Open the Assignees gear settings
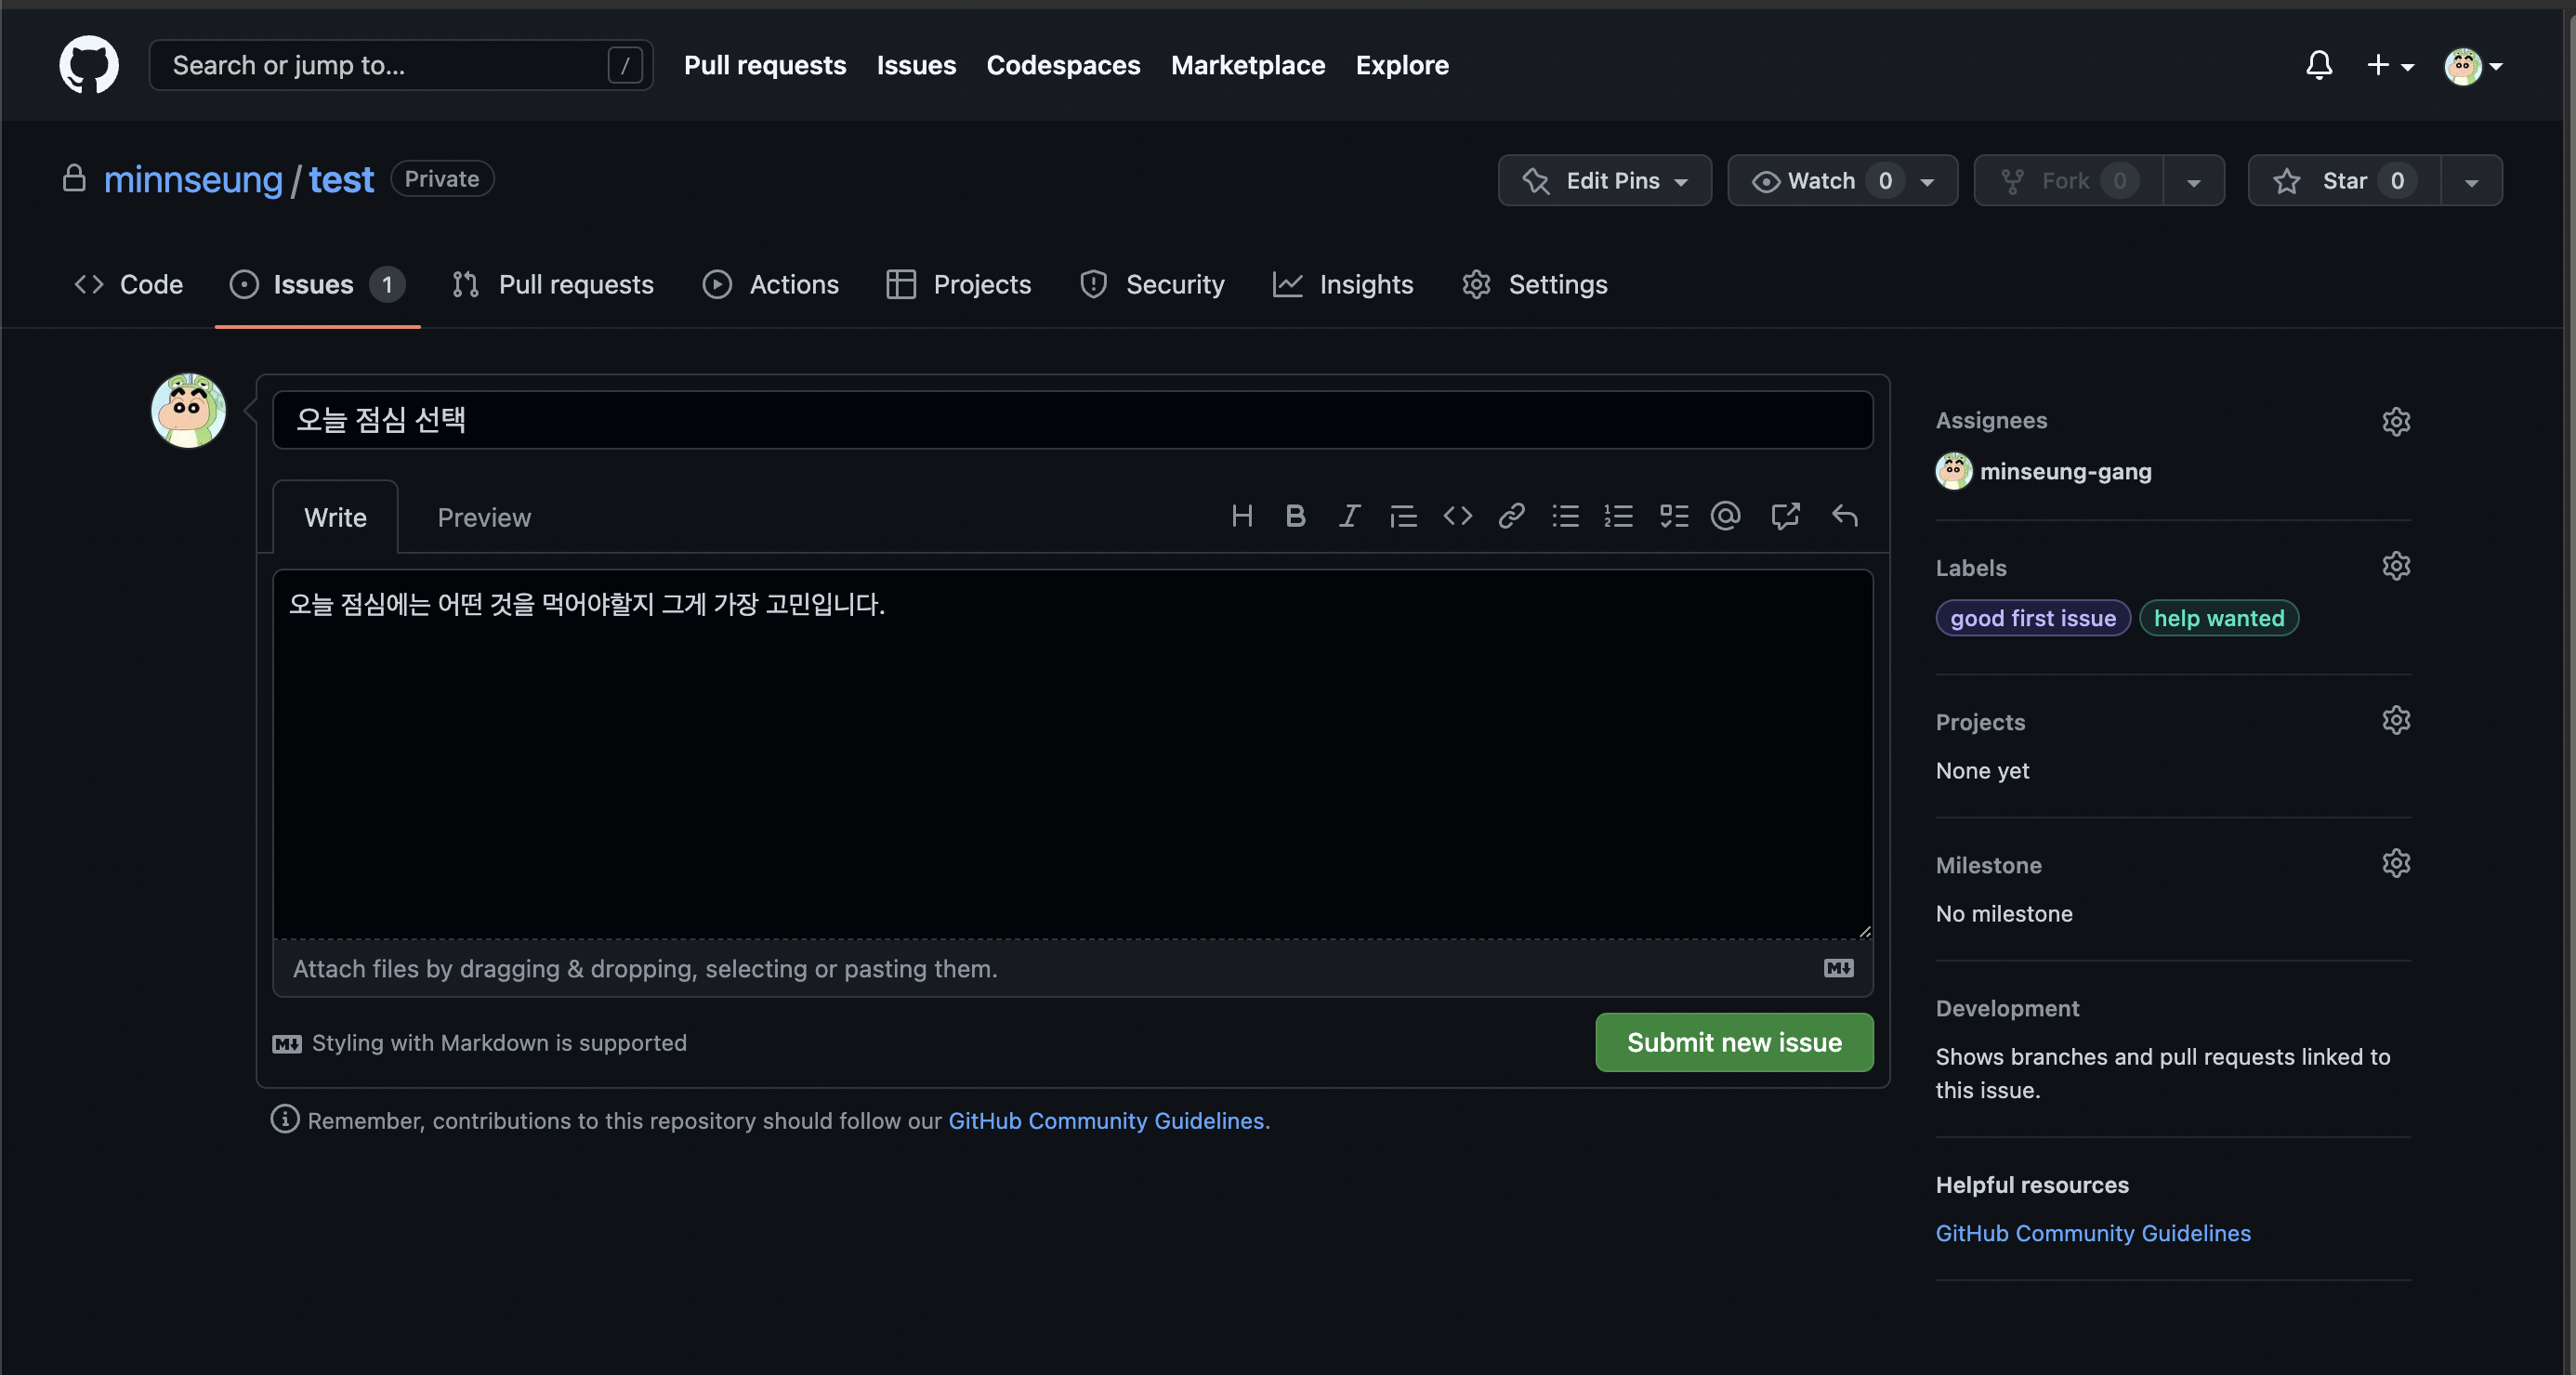Screen dimensions: 2576x1375 tap(2396, 421)
